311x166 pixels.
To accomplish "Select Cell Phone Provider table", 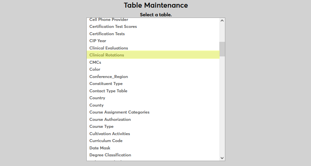I will pos(109,20).
